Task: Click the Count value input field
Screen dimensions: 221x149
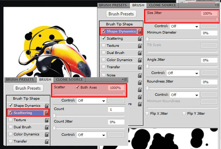Action: coord(116,109)
